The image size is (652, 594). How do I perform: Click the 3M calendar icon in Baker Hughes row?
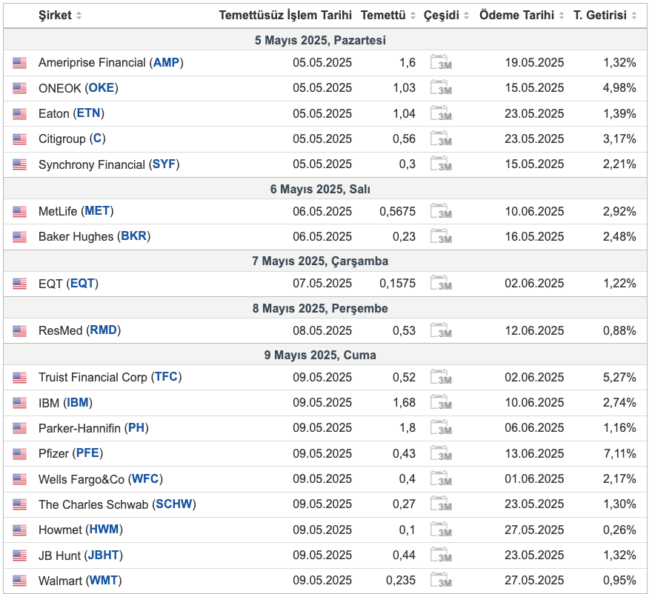tap(441, 236)
